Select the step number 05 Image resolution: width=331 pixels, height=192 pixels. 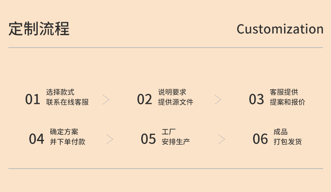(148, 139)
